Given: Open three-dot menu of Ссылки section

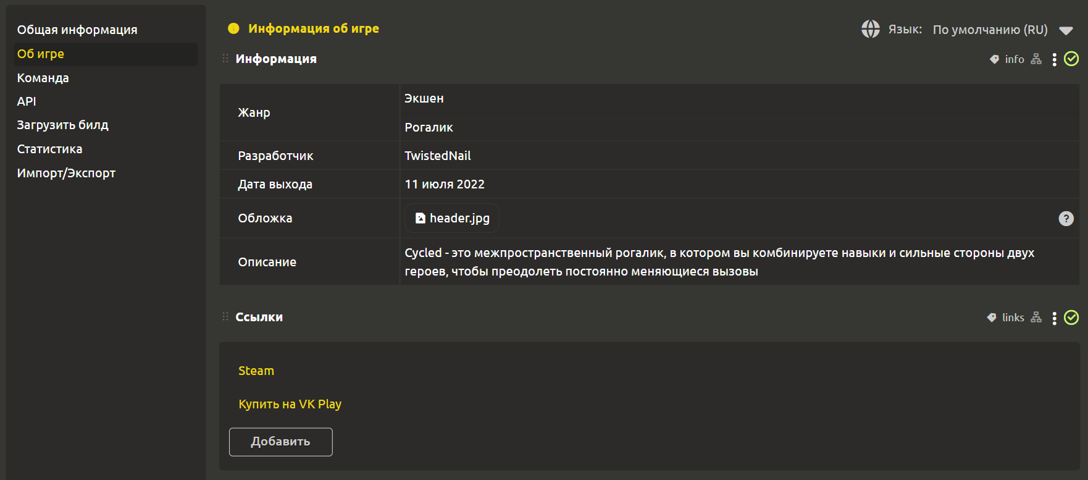Looking at the screenshot, I should pos(1054,318).
